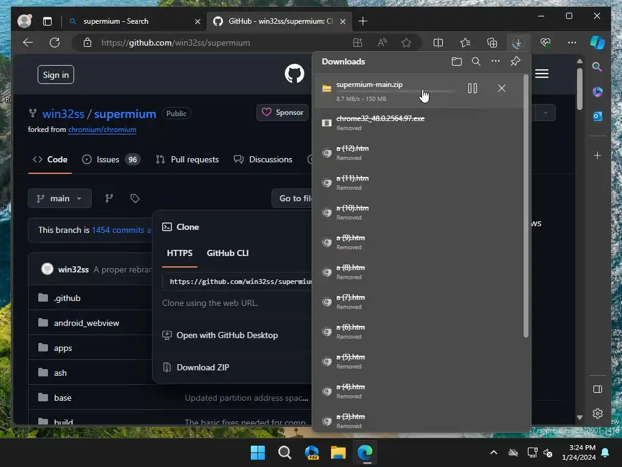This screenshot has width=622, height=467.
Task: Open the Windows Start menu
Action: 258,452
